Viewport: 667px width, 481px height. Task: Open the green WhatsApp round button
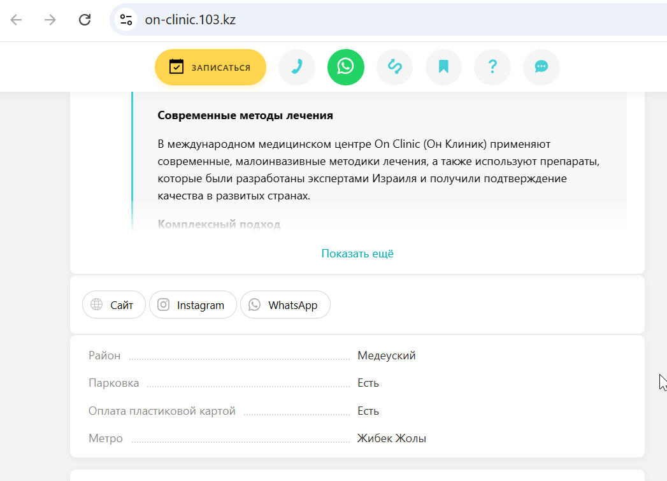pyautogui.click(x=346, y=67)
